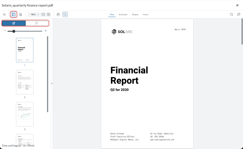
Task: Click the thumbnail size slider
Action: (x=25, y=31)
